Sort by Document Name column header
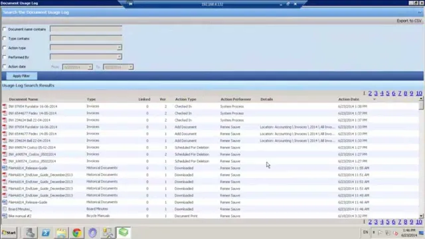 click(23, 99)
